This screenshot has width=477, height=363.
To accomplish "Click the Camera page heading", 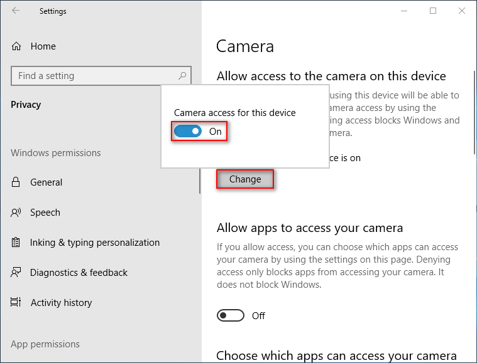I will point(245,46).
